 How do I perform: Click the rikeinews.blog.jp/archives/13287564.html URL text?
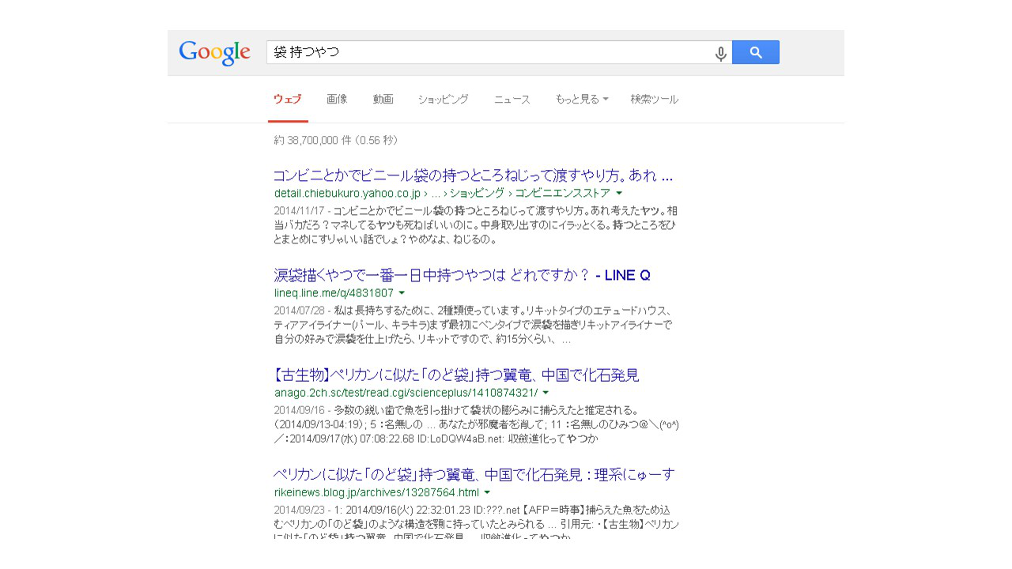pos(376,492)
